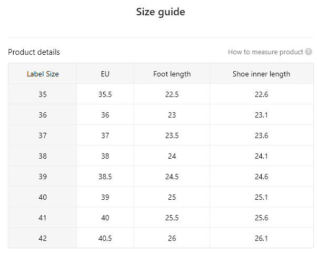Select label size 36 row cell
This screenshot has width=317, height=253.
[43, 115]
